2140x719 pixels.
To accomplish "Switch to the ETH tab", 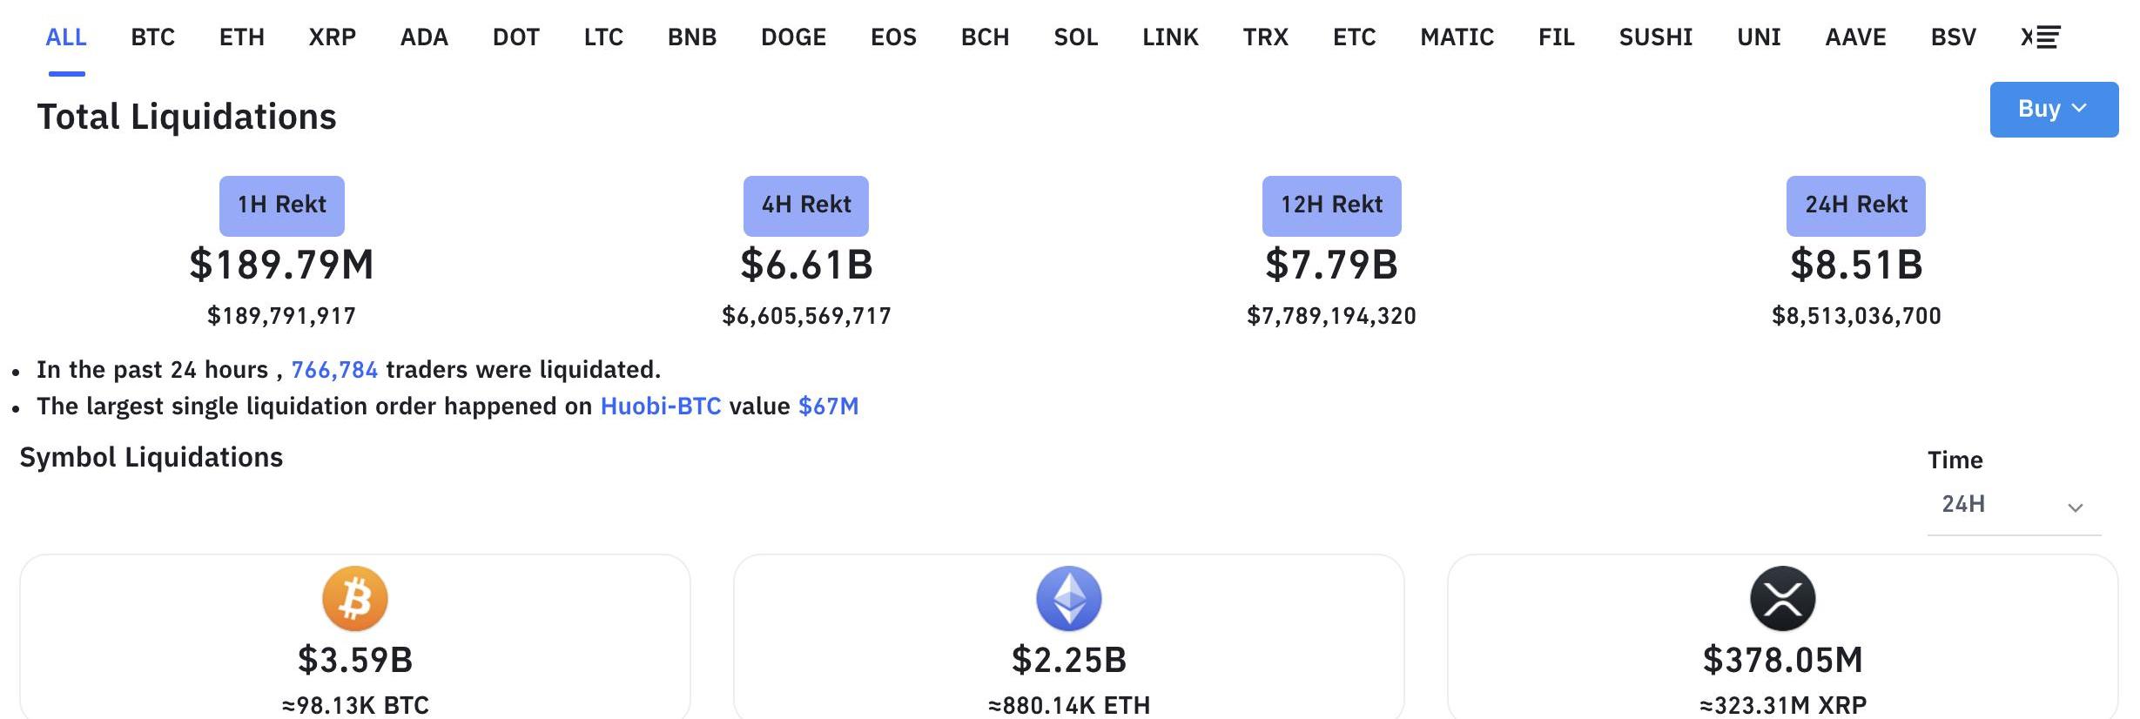I will [x=242, y=37].
